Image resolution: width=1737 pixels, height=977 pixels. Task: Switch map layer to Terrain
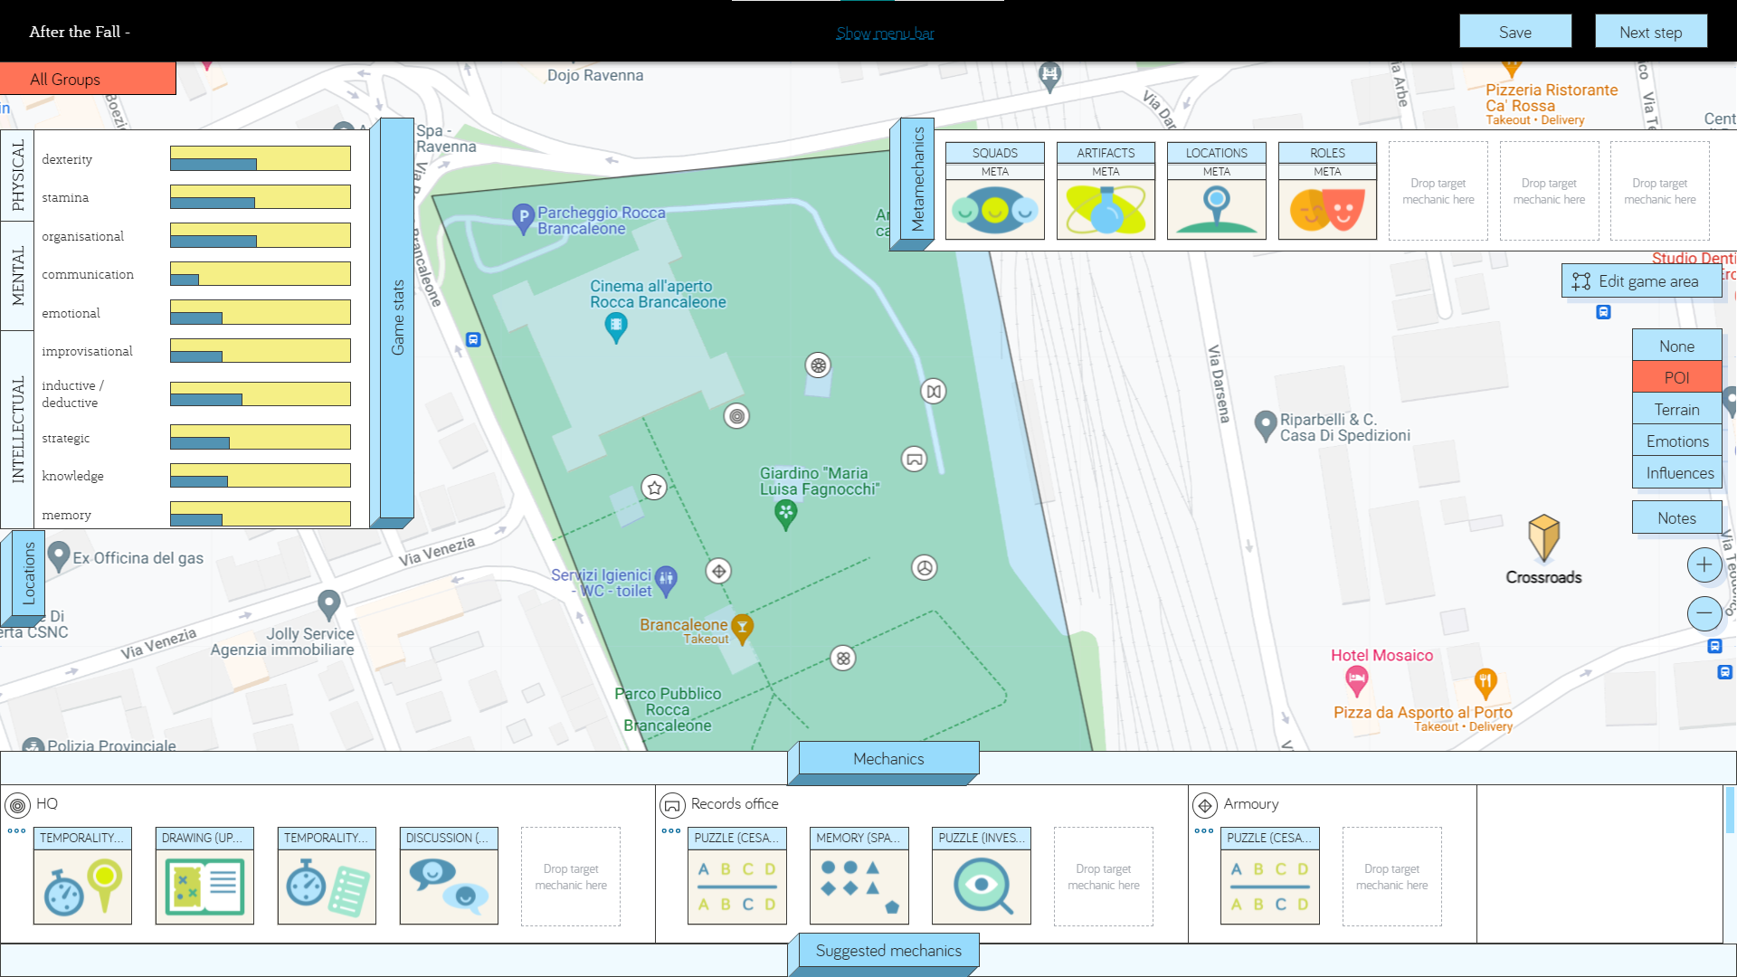point(1676,410)
